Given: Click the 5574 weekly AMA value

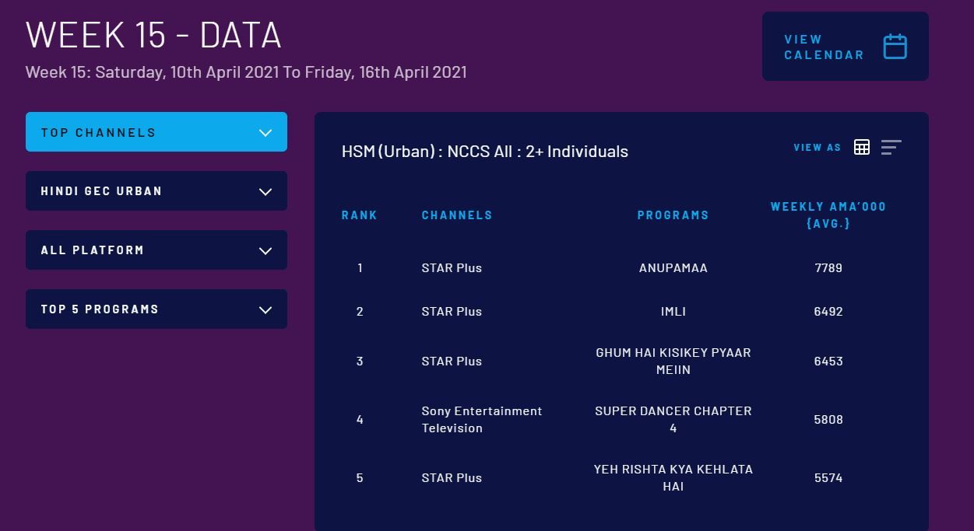Looking at the screenshot, I should tap(828, 478).
